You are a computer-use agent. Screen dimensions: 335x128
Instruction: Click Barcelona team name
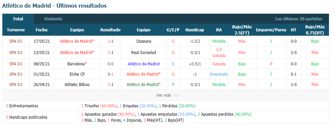tap(76, 64)
